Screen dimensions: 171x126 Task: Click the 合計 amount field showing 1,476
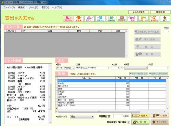coord(117,68)
